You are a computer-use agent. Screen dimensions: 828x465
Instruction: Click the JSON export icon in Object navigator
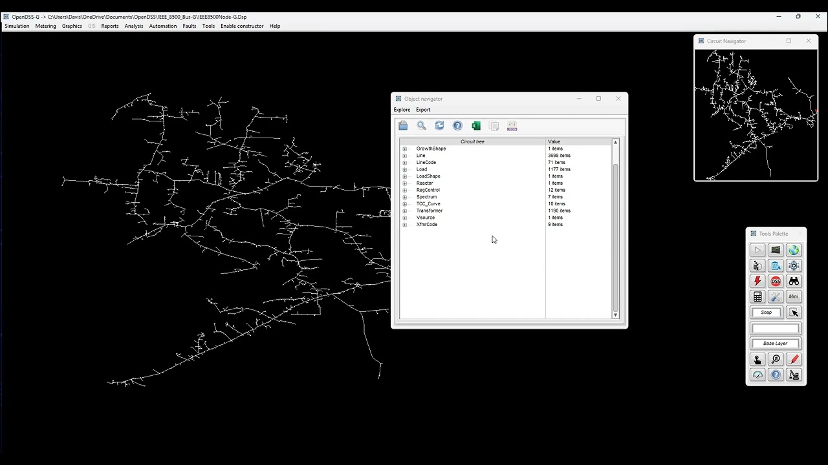512,126
